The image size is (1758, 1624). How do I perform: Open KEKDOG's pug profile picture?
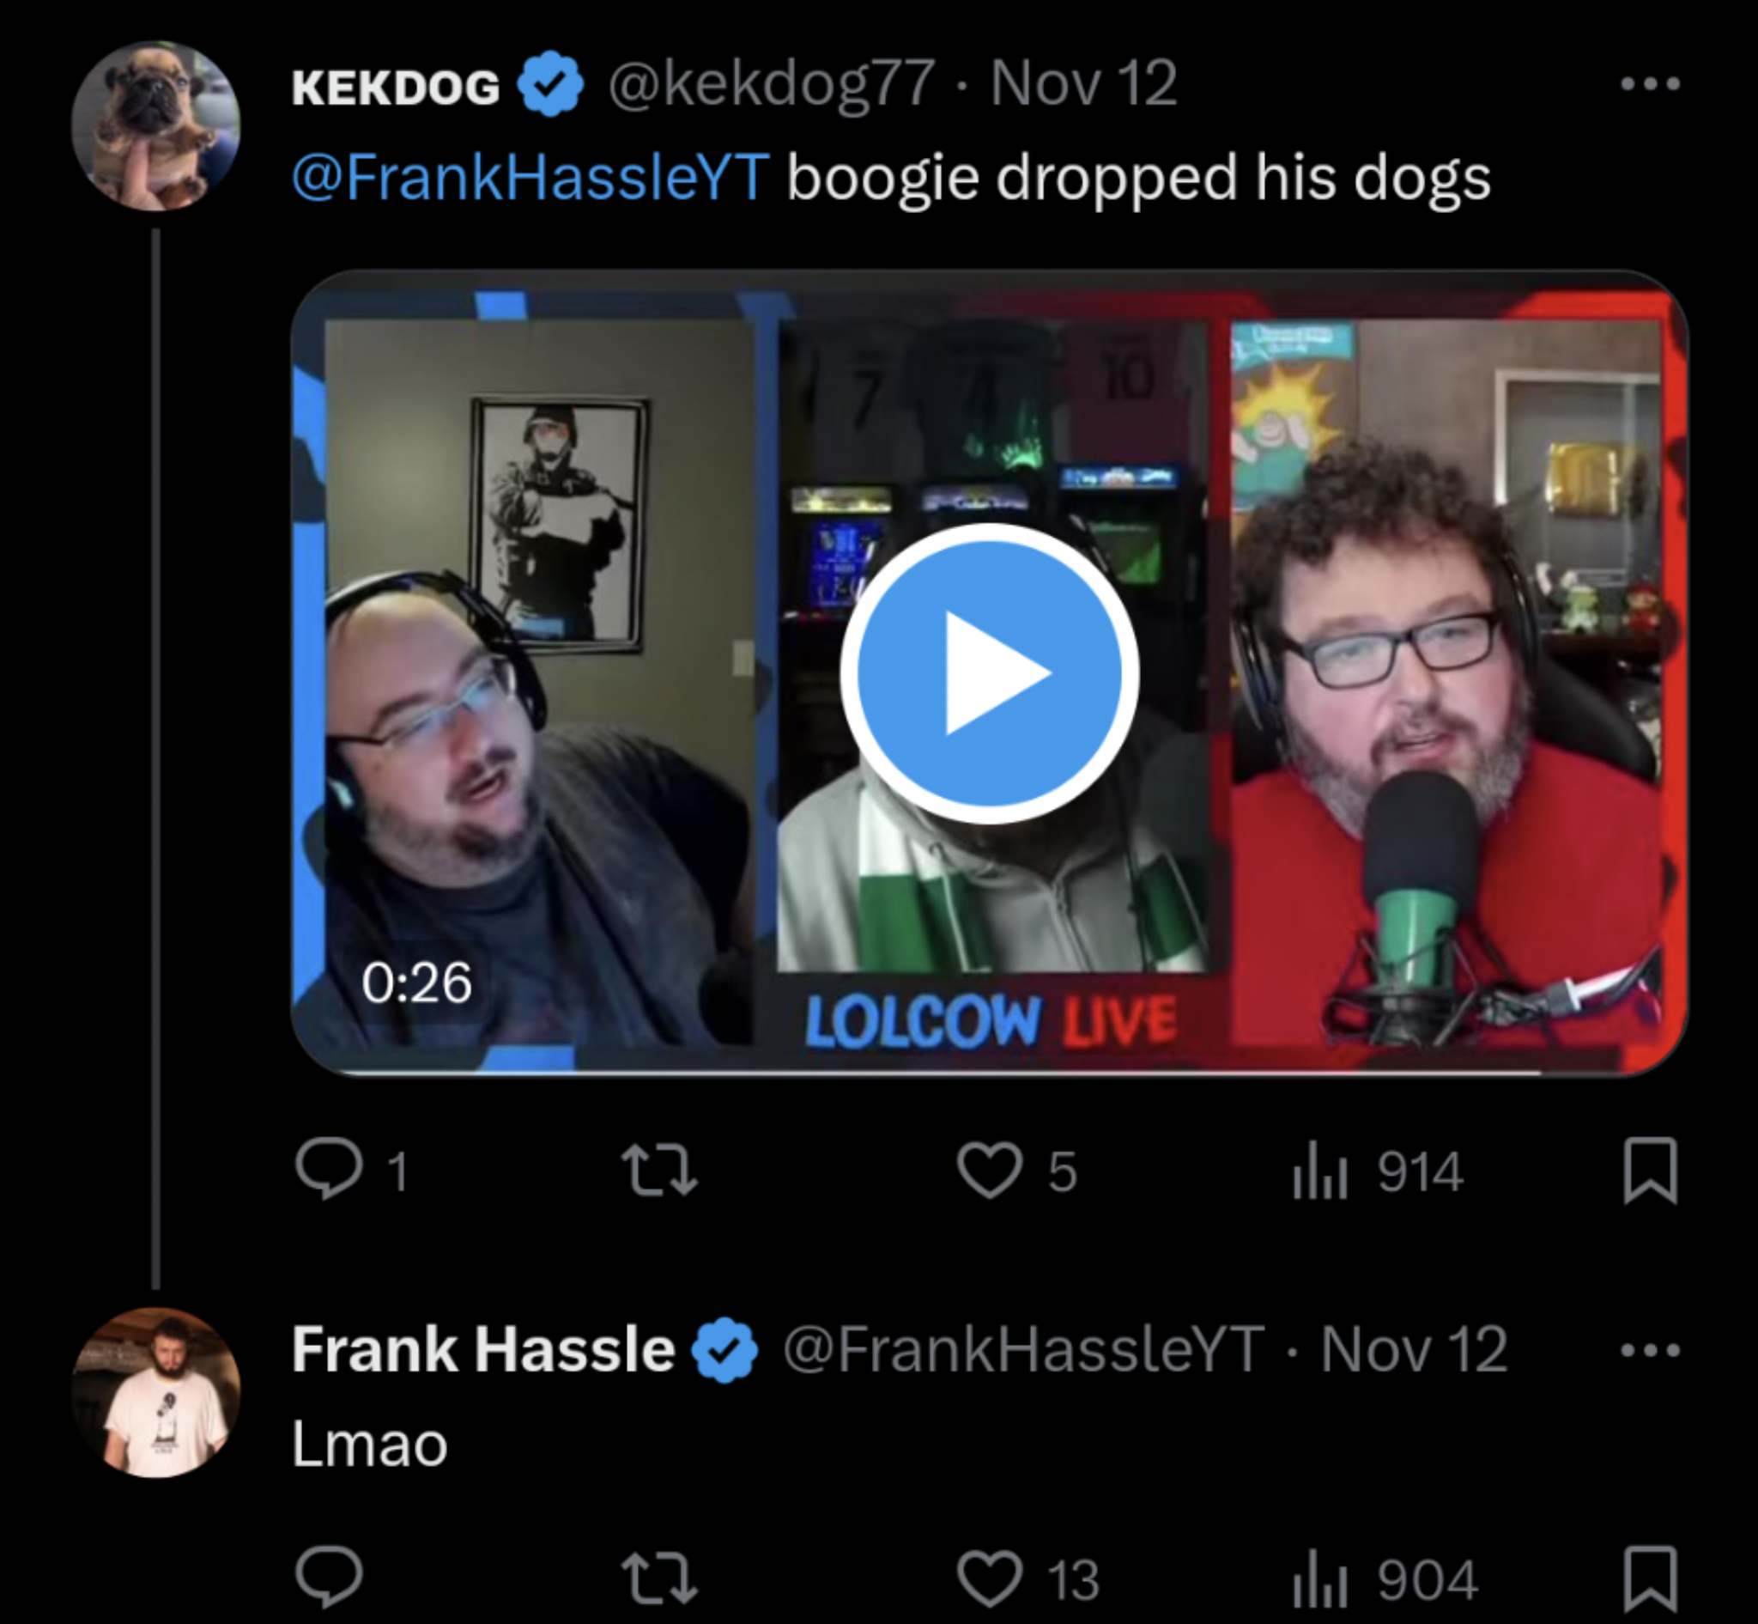pos(155,125)
